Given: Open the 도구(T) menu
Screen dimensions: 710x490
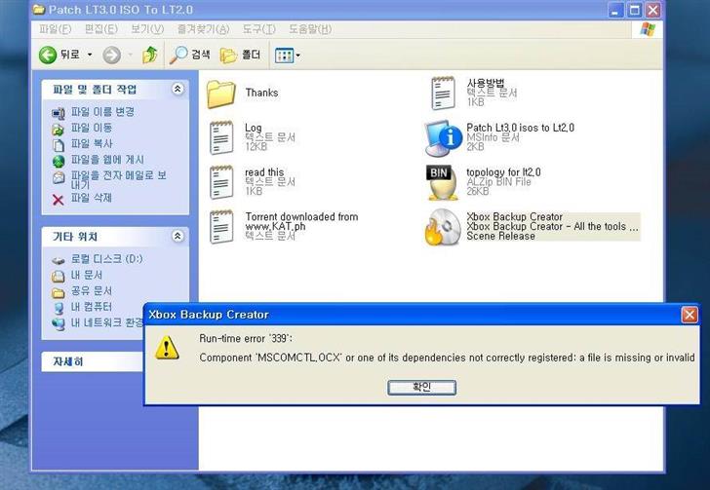Looking at the screenshot, I should tap(258, 29).
